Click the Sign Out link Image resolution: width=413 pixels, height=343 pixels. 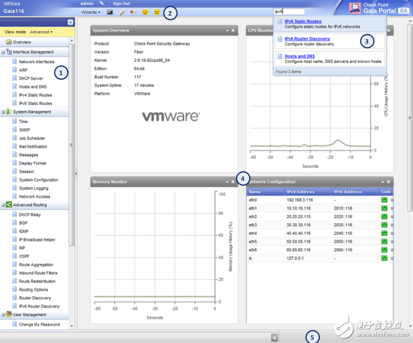coord(121,3)
